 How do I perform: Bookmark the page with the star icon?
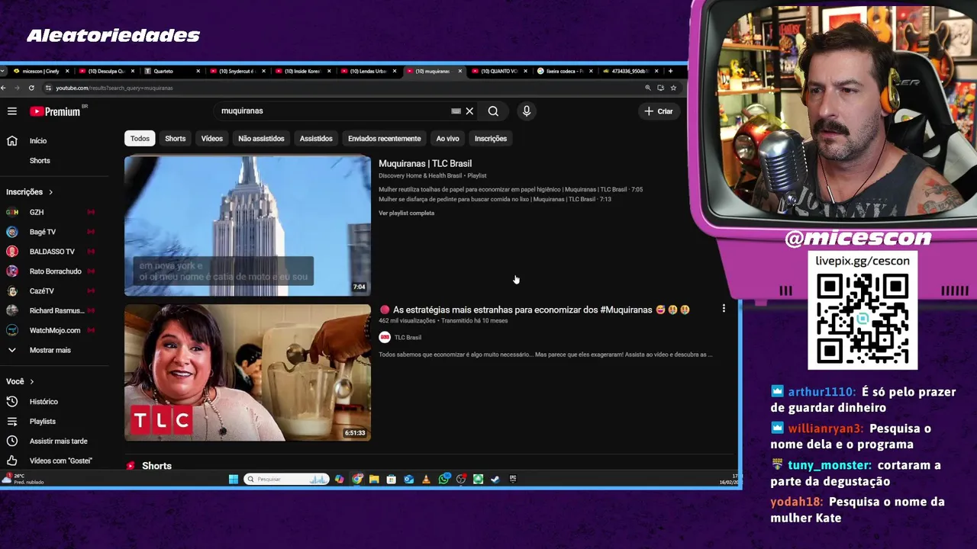(673, 88)
